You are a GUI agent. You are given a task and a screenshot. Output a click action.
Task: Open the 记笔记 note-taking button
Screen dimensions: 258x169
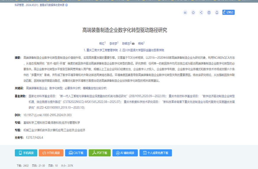tap(228, 12)
